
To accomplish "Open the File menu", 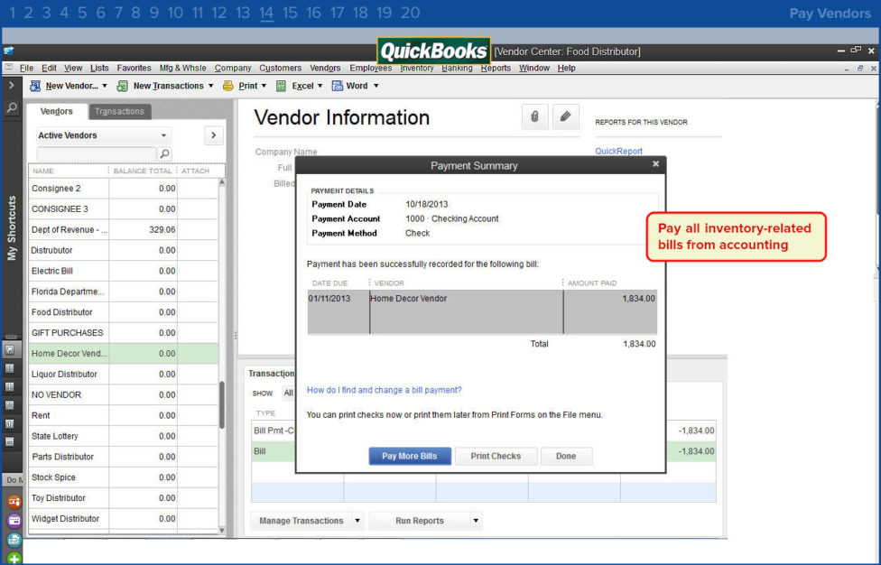I will click(x=26, y=68).
